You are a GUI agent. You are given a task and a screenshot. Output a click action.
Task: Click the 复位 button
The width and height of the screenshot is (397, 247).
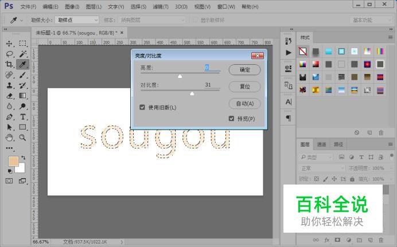coord(244,87)
